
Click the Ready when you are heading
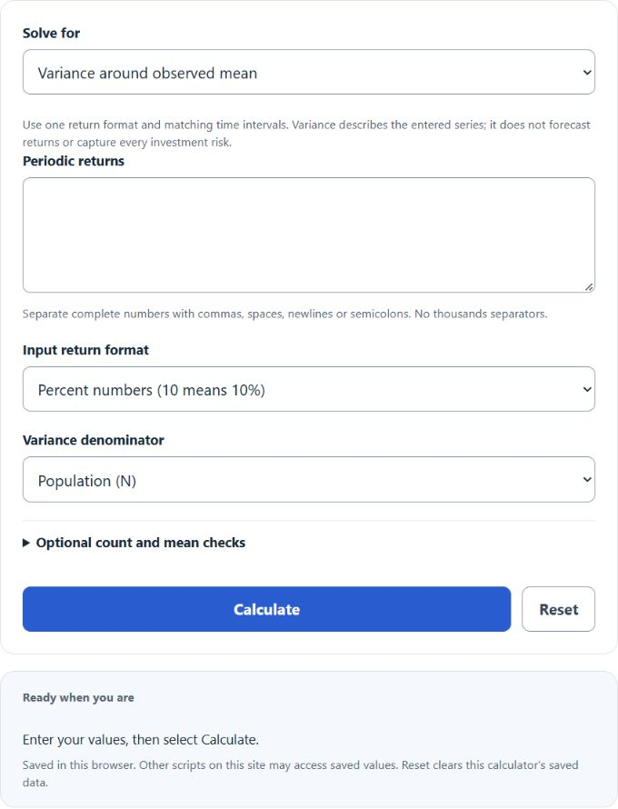tap(78, 697)
